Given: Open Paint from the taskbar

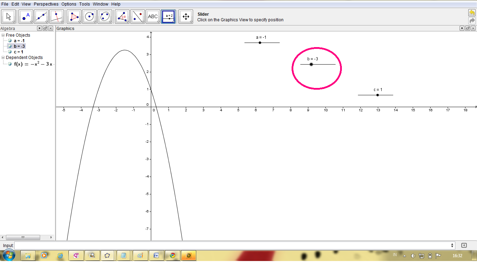Looking at the screenshot, I should [x=140, y=255].
